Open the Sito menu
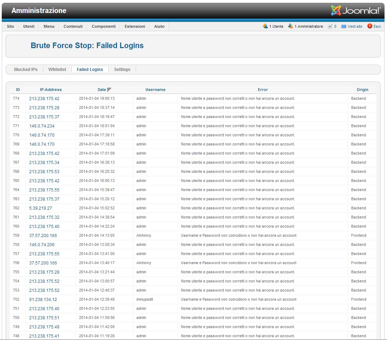 pyautogui.click(x=10, y=26)
